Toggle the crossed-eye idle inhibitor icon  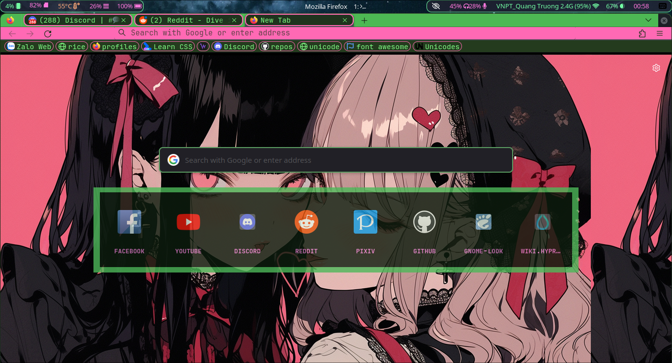point(436,6)
